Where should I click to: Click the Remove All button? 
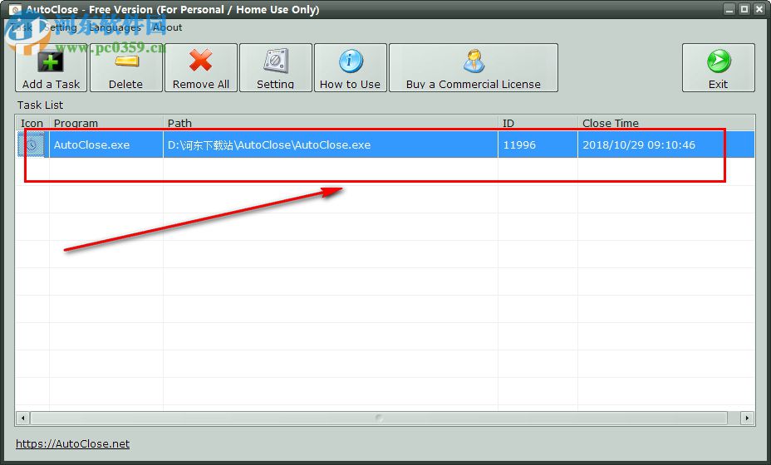coord(200,68)
